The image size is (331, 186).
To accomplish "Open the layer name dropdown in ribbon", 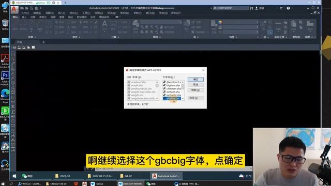I will [x=161, y=22].
